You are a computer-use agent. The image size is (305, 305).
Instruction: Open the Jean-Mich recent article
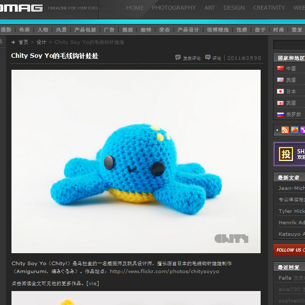(292, 188)
